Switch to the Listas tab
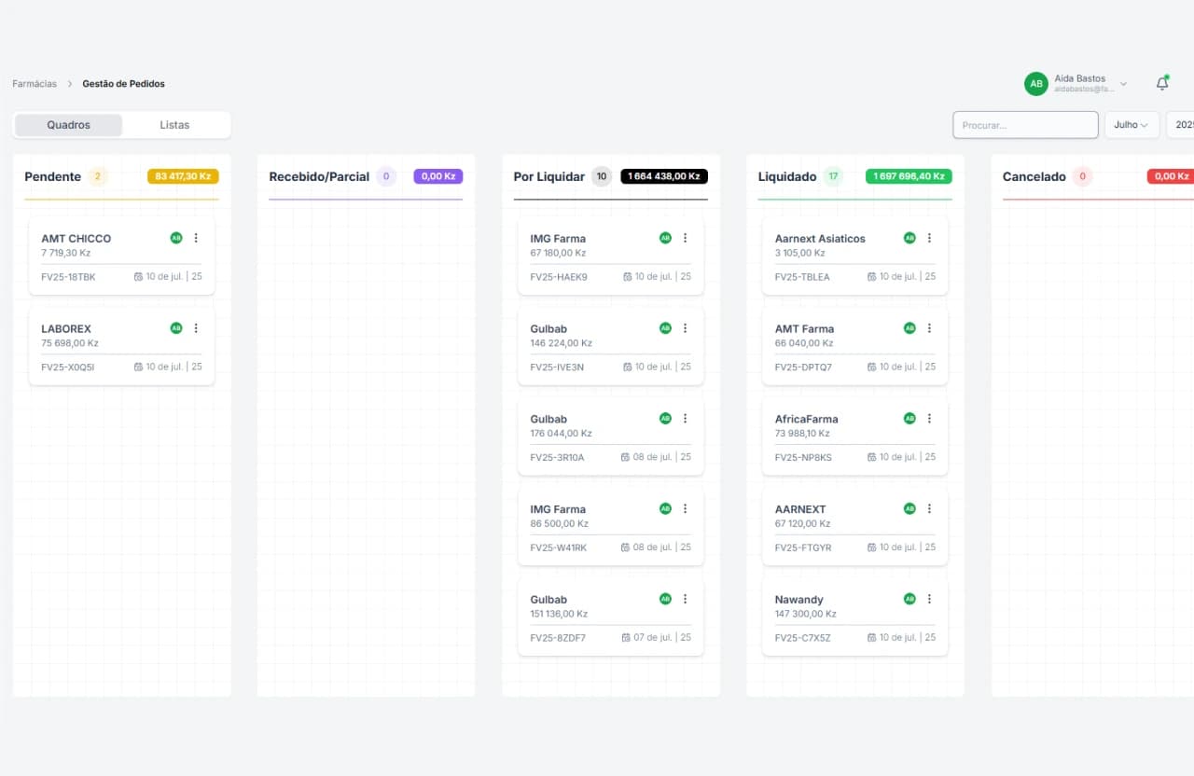This screenshot has width=1194, height=776. [x=174, y=124]
